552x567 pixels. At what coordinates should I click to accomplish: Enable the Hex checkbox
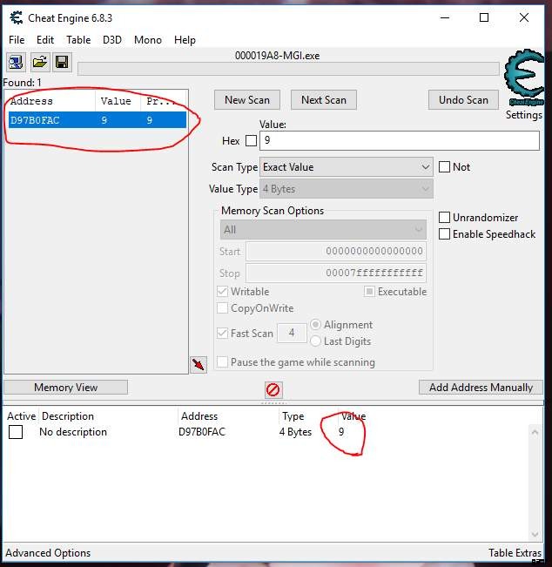click(251, 141)
